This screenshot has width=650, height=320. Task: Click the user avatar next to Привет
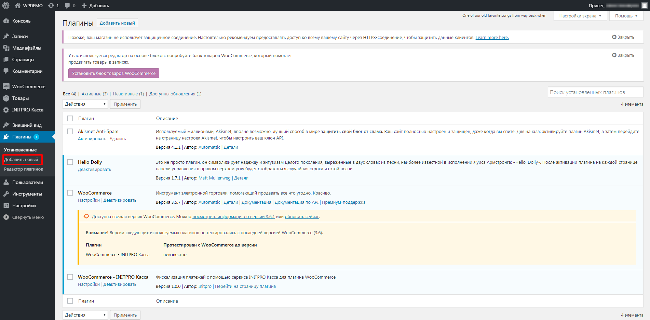point(645,5)
